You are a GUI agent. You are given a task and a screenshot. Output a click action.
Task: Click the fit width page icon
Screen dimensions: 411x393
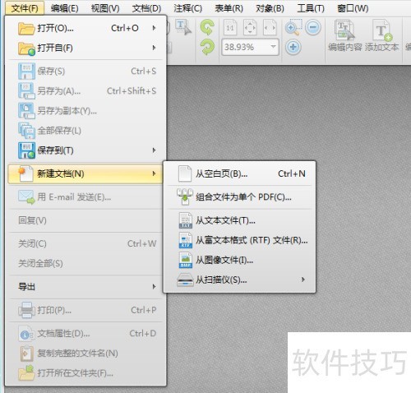(x=270, y=27)
